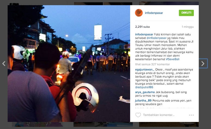211x129 pixels.
Task: Click the 2,291 suka likes count
Action: coord(142,27)
